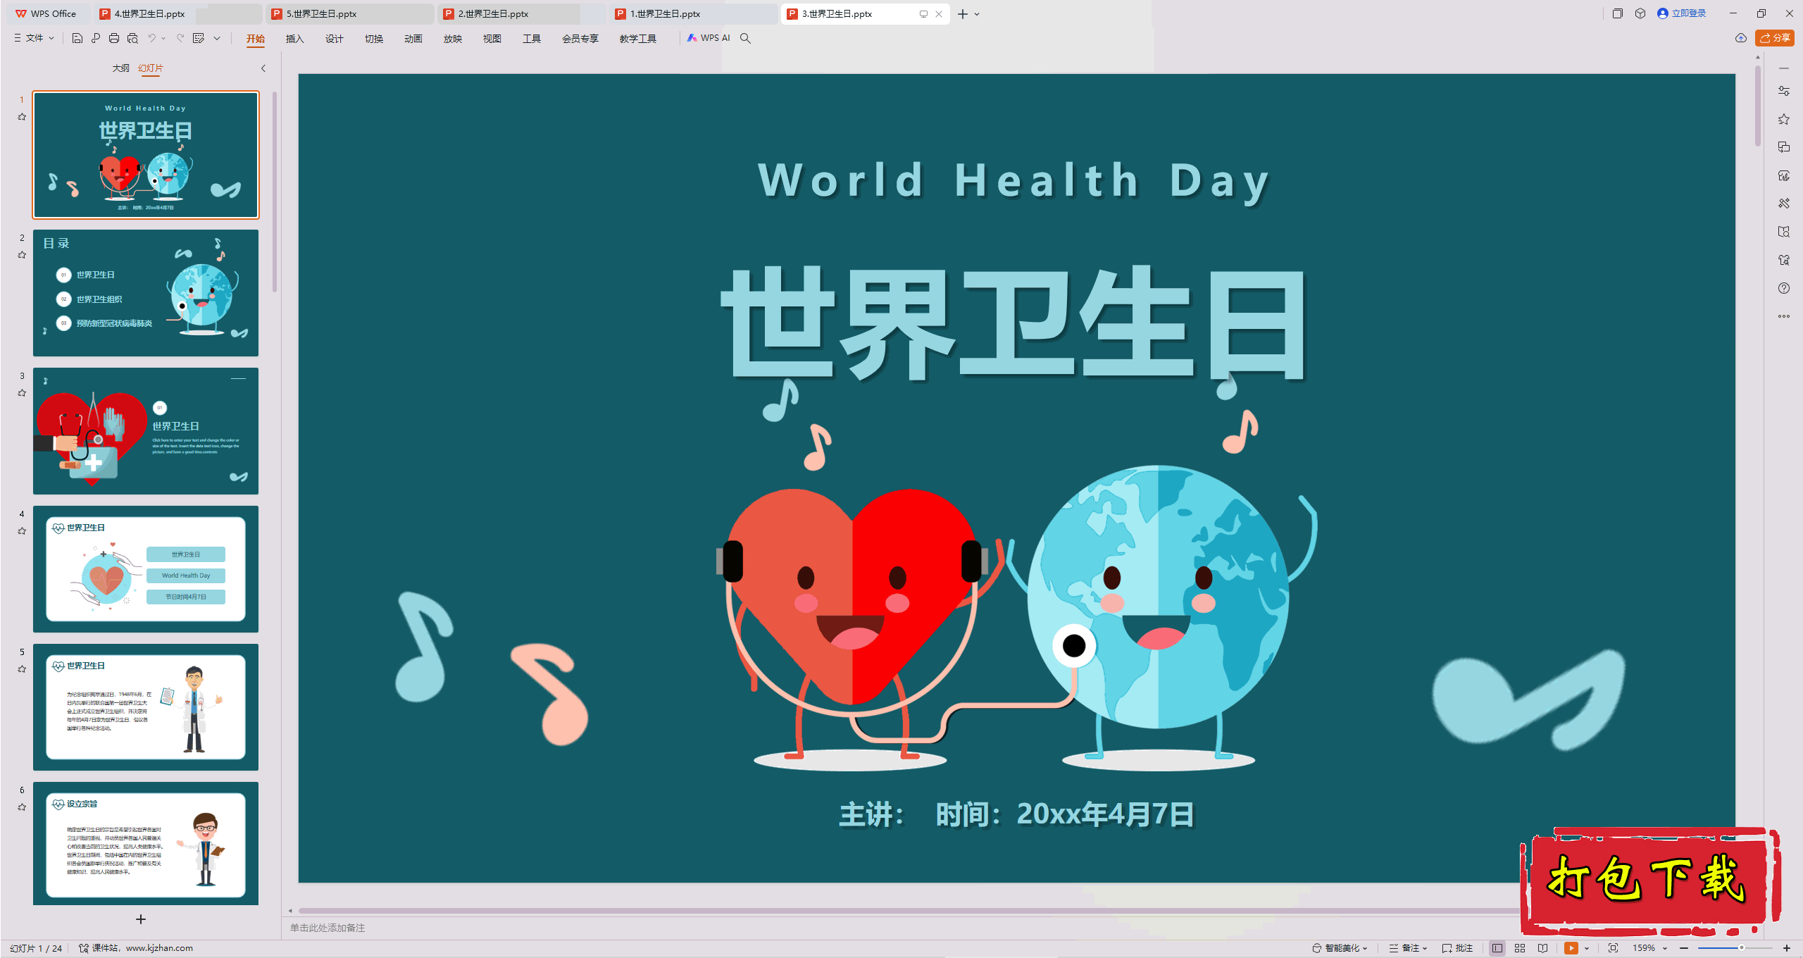Viewport: 1803px width, 958px height.
Task: Expand new tab dropdown arrow in title bar
Action: (978, 13)
